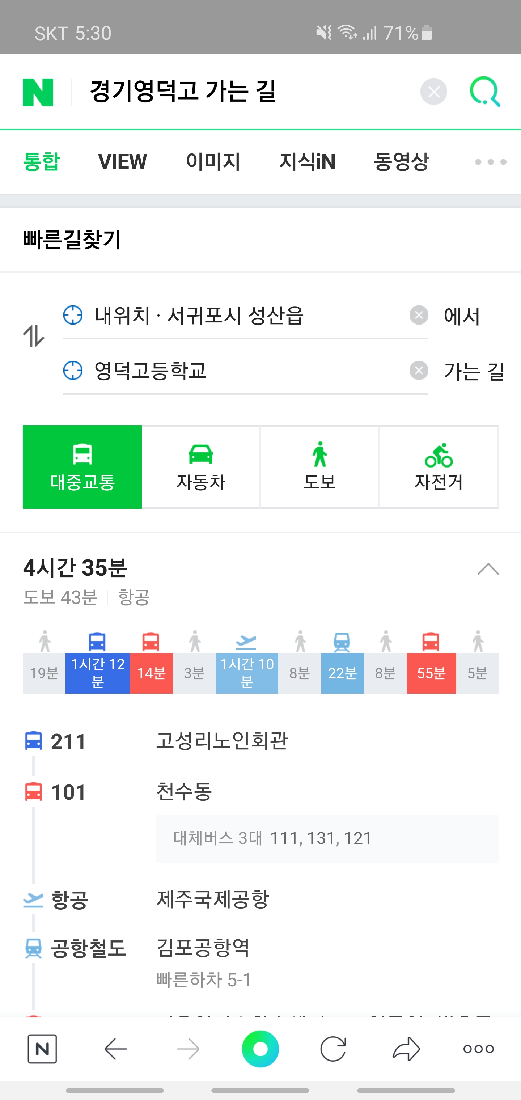Open the 지식iN tab

pyautogui.click(x=307, y=162)
